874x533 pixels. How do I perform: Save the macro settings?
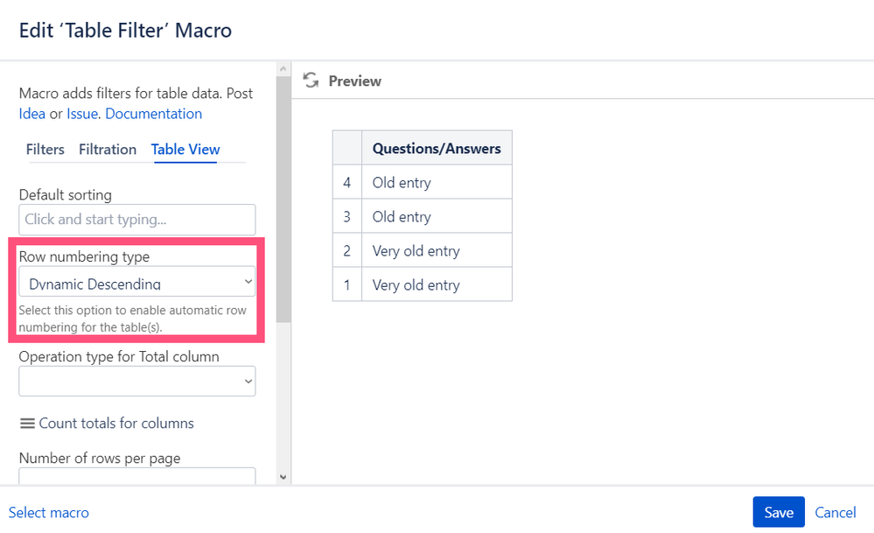[x=779, y=512]
